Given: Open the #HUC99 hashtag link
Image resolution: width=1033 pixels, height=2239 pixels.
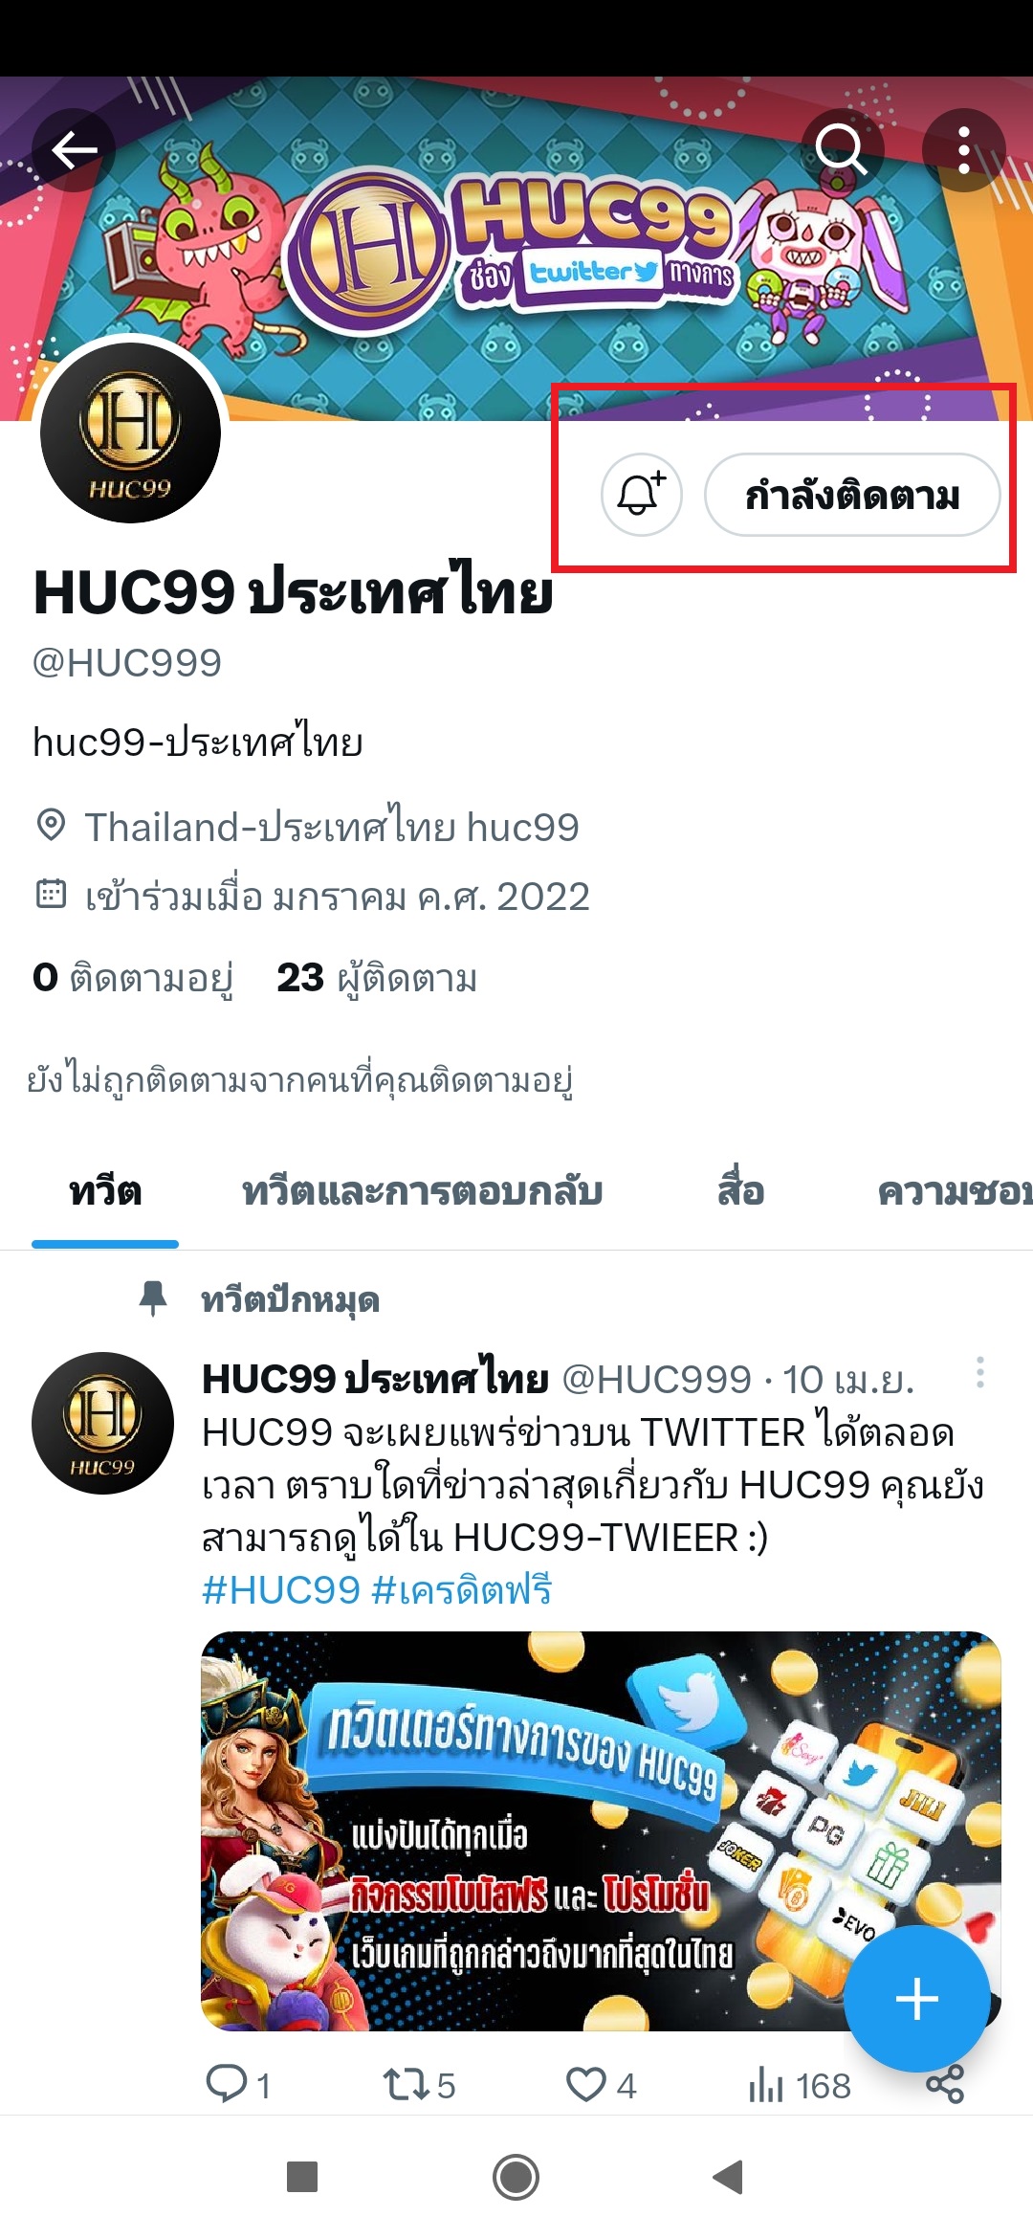Looking at the screenshot, I should pos(280,1590).
